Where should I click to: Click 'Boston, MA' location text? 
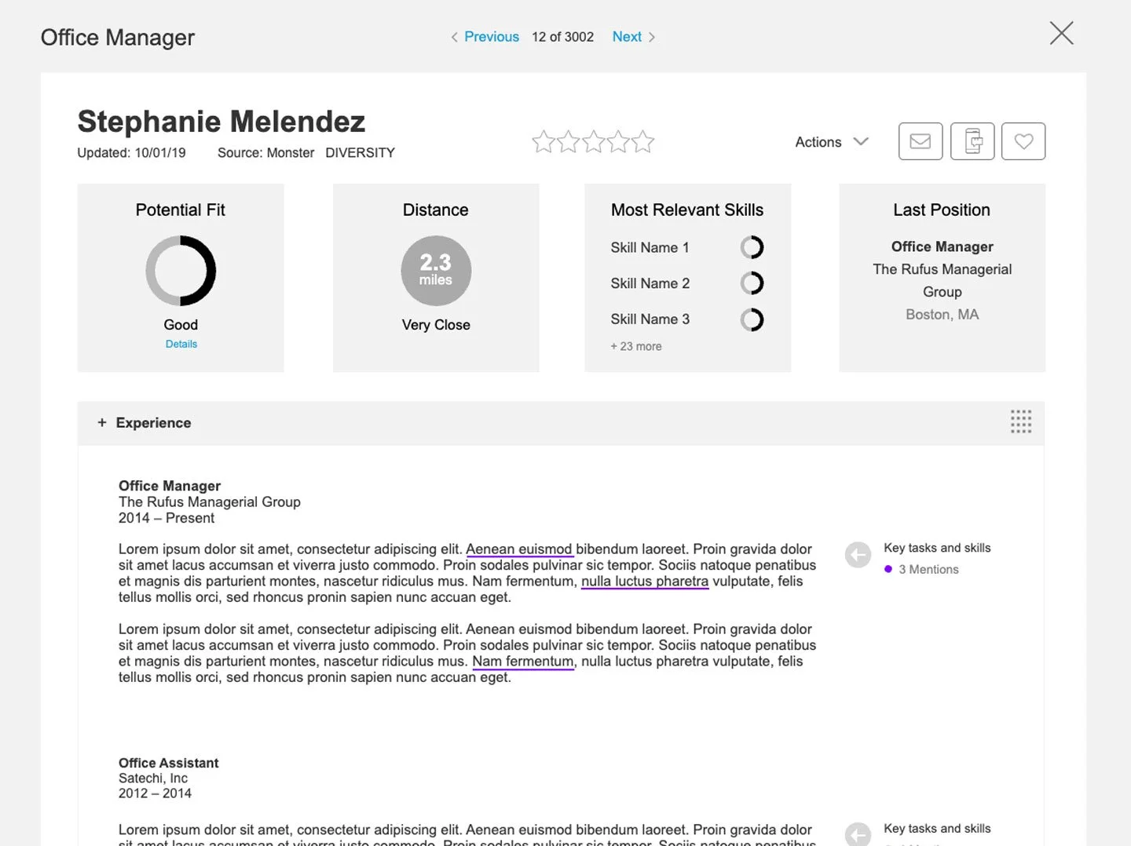pos(942,315)
